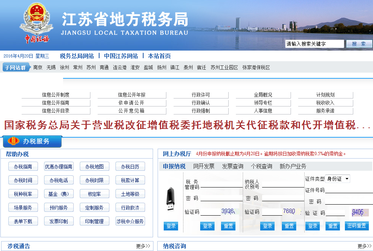Screen dimensions: 373x251
Task: Click the 涉税中介服务 button
Action: [130, 221]
